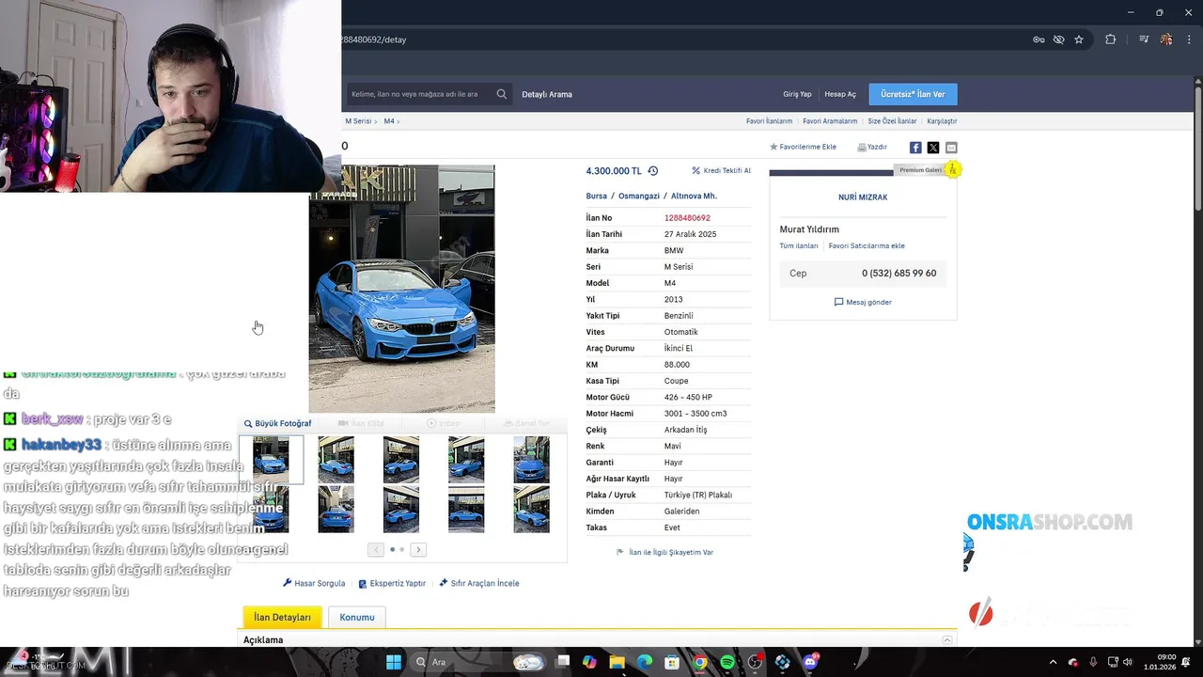Click Ekspertiz Yaptır link
The width and height of the screenshot is (1203, 677).
click(392, 584)
